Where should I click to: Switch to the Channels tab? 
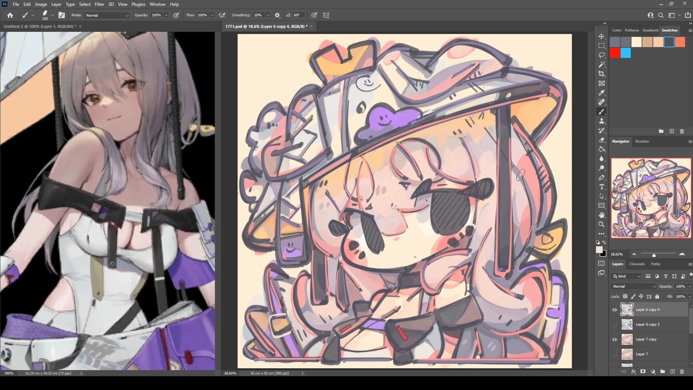(x=637, y=264)
